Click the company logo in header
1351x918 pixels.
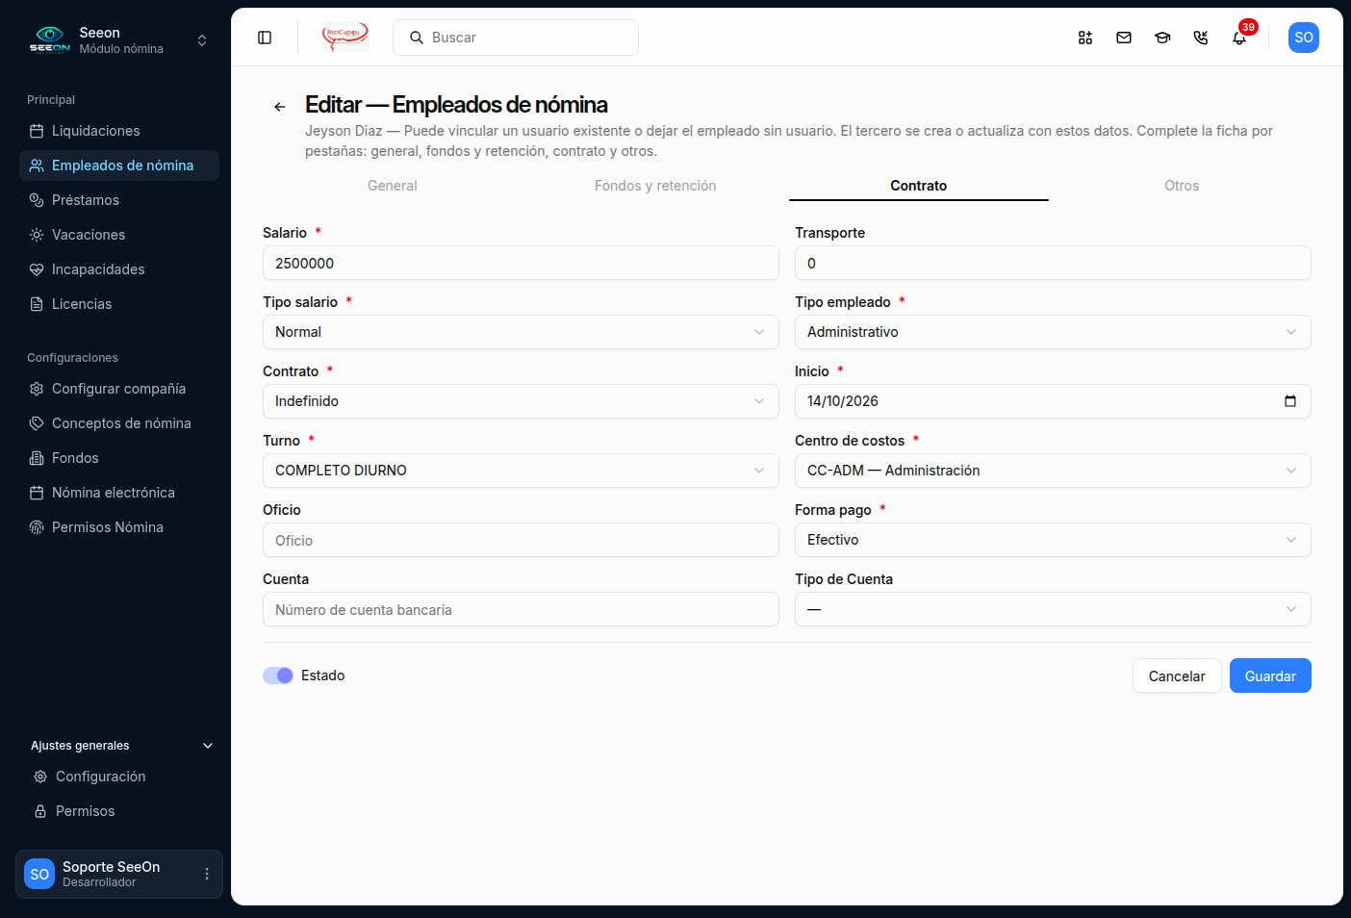[x=345, y=38]
